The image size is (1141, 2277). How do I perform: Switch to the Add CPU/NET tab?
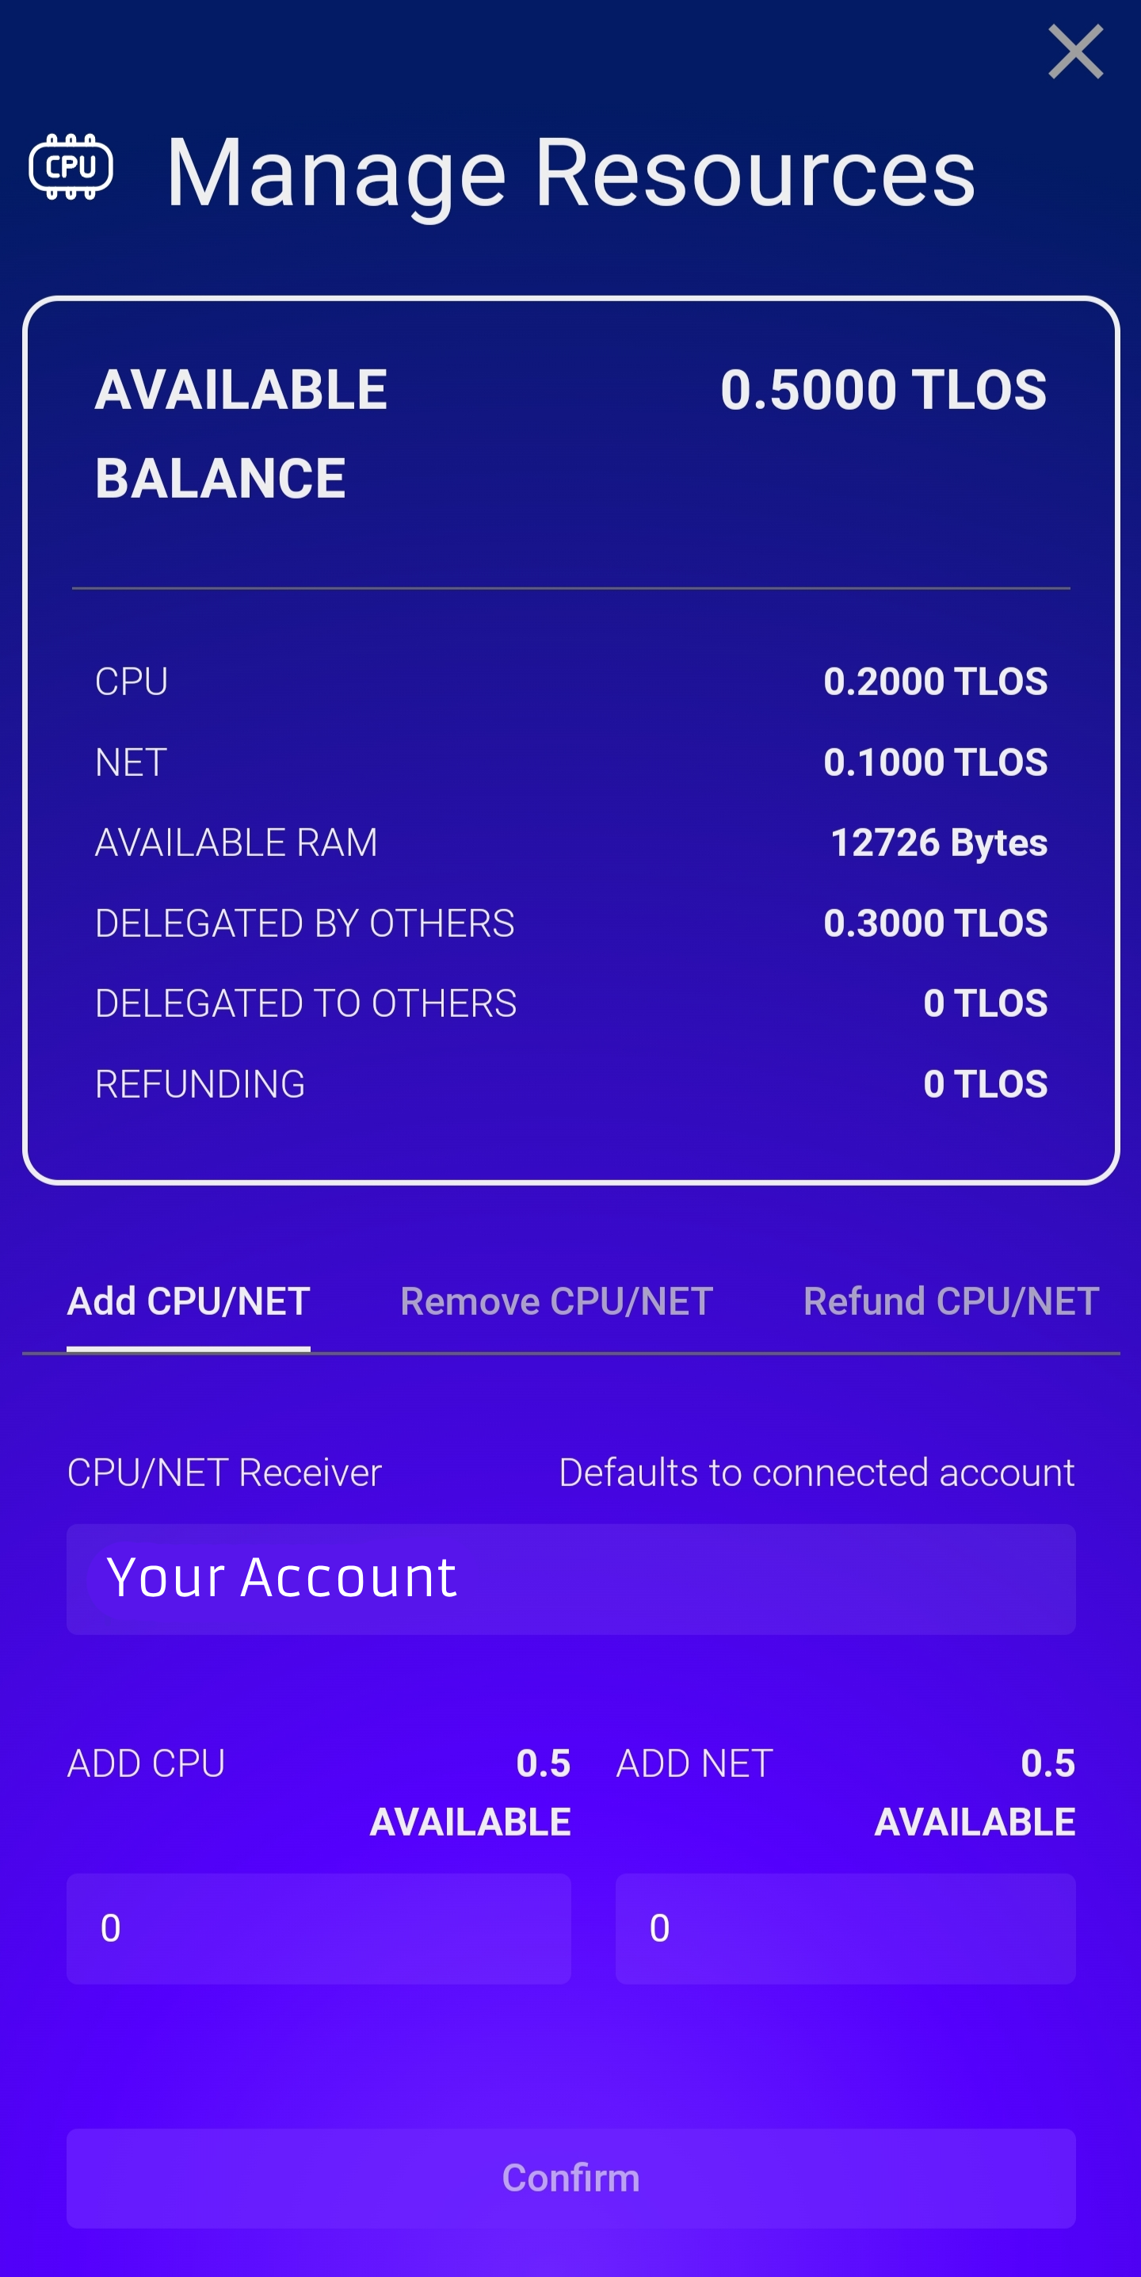tap(189, 1301)
